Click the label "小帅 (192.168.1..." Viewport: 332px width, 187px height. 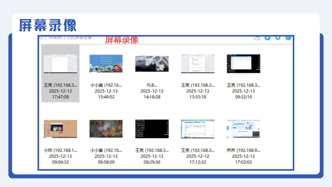[x=60, y=150]
